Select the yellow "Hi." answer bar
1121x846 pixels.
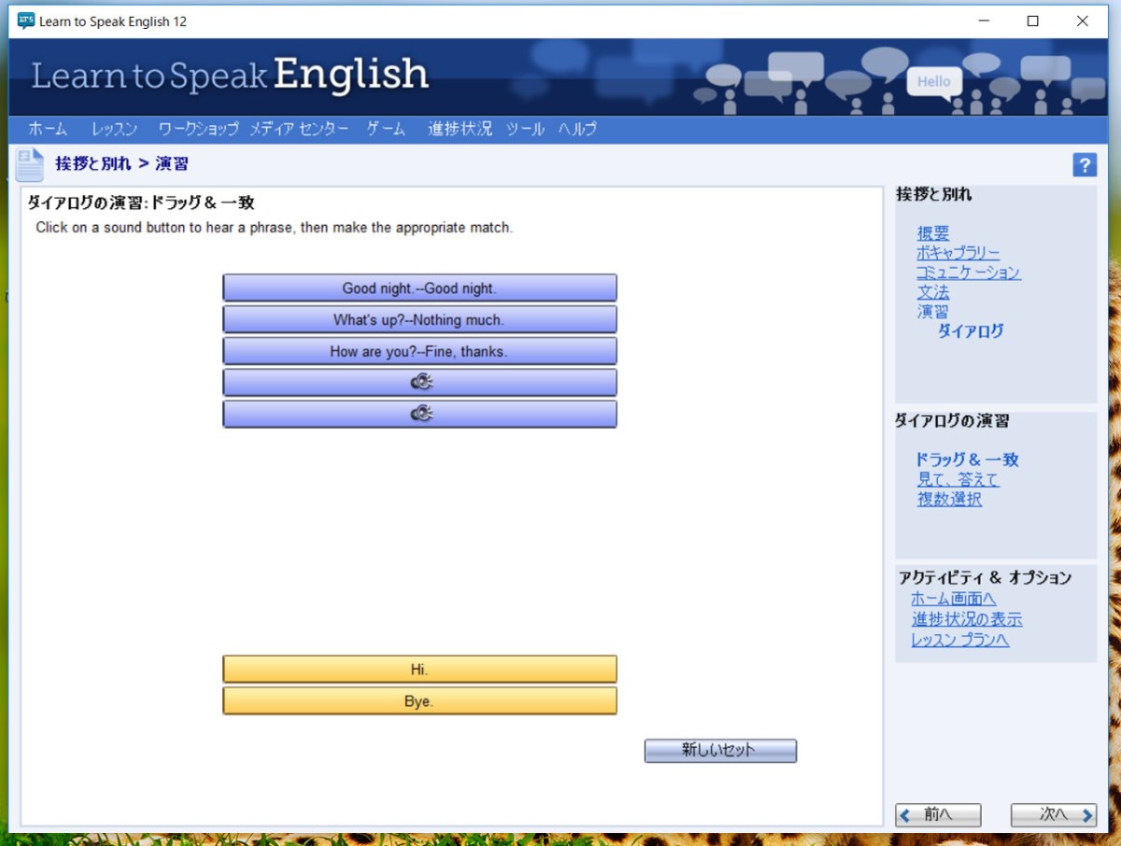tap(419, 670)
